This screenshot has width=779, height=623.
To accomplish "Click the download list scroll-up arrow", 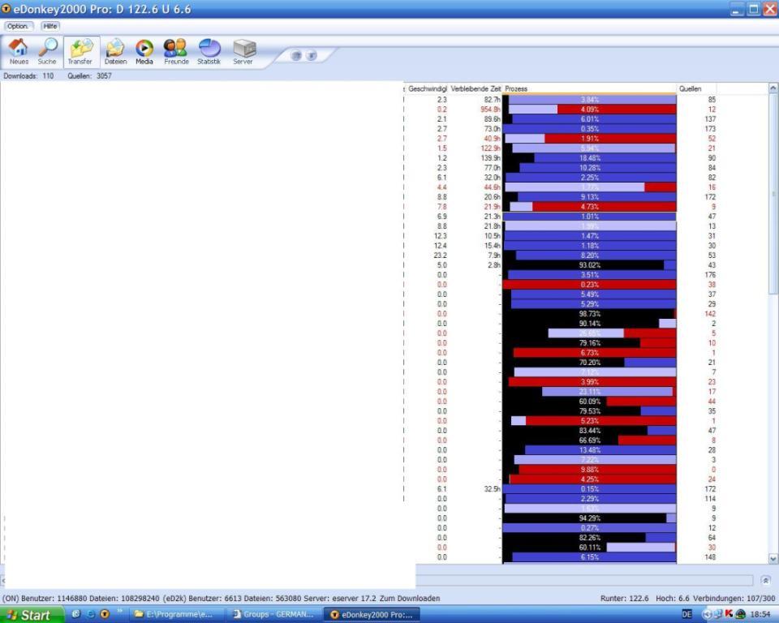I will click(773, 88).
